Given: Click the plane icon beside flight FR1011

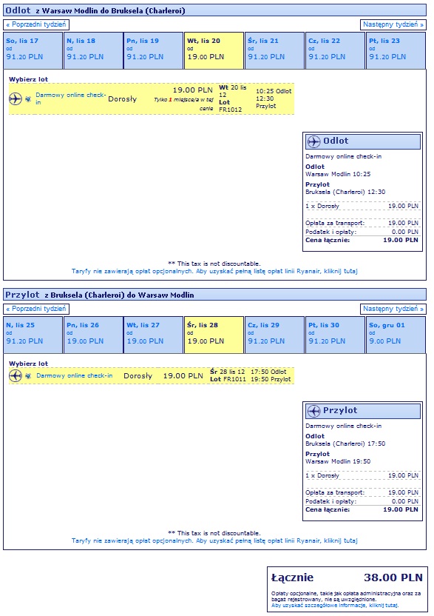Looking at the screenshot, I should pyautogui.click(x=16, y=375).
